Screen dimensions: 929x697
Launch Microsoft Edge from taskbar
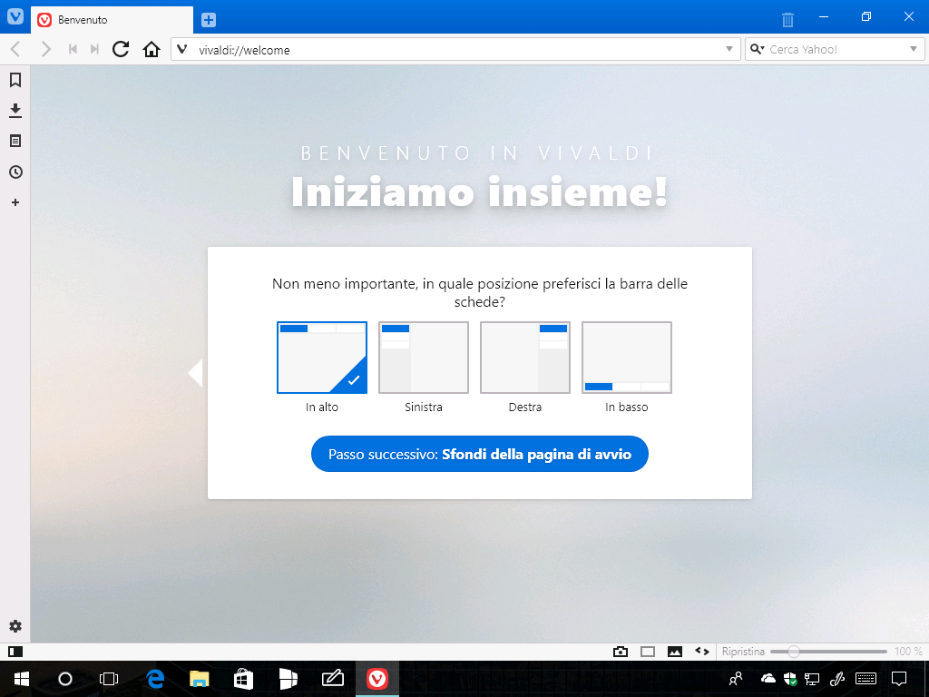coord(155,679)
